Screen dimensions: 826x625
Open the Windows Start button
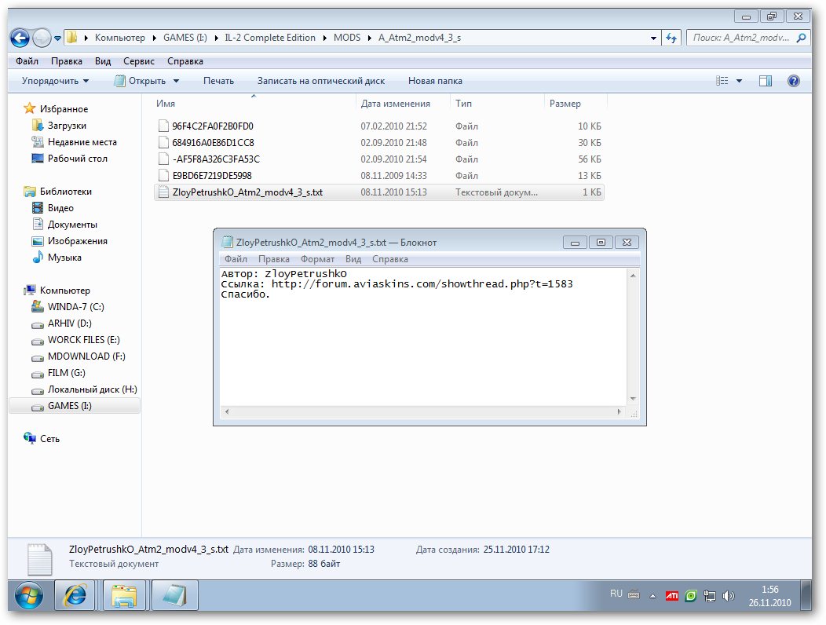29,595
